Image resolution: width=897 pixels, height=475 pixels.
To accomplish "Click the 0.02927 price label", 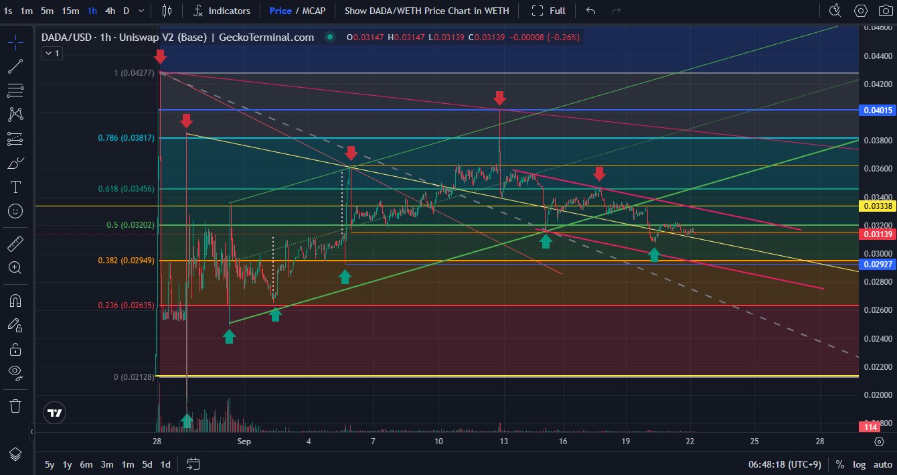I will click(877, 265).
